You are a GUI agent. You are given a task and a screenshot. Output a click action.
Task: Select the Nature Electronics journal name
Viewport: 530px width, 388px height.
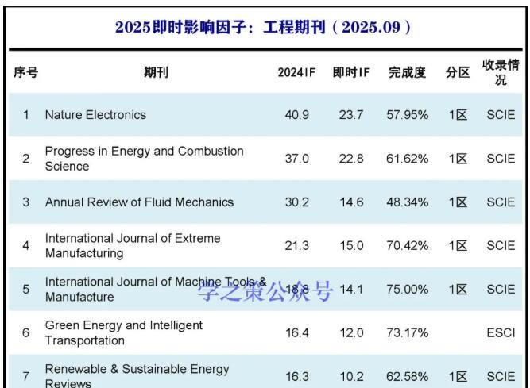(95, 115)
